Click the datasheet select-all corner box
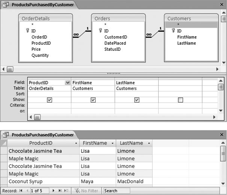Screen dimensions: 227x195 (4, 143)
